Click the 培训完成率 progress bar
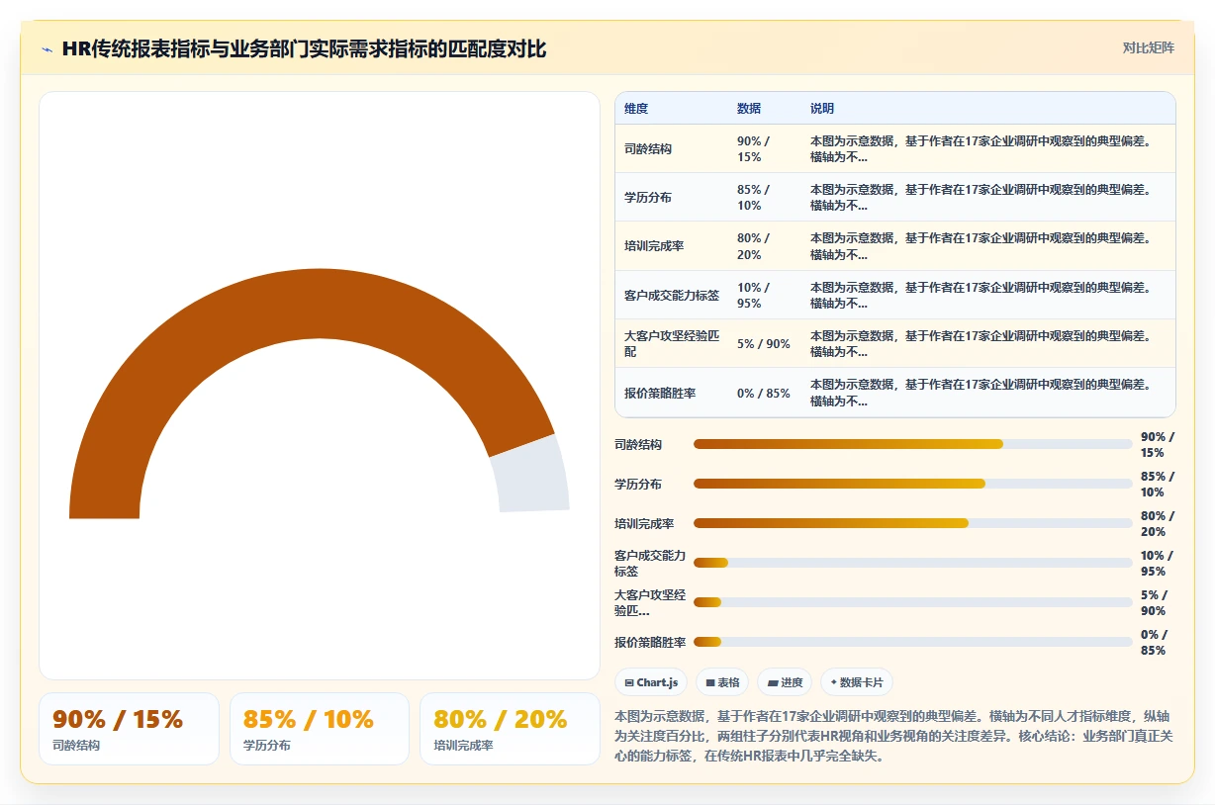Viewport: 1215px width, 805px height. point(912,523)
